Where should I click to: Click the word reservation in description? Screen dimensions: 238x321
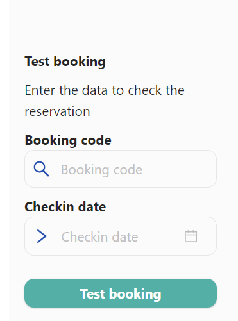pyautogui.click(x=57, y=111)
